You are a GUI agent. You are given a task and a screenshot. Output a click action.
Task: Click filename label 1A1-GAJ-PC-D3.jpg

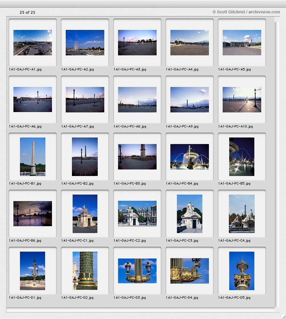[x=130, y=298]
